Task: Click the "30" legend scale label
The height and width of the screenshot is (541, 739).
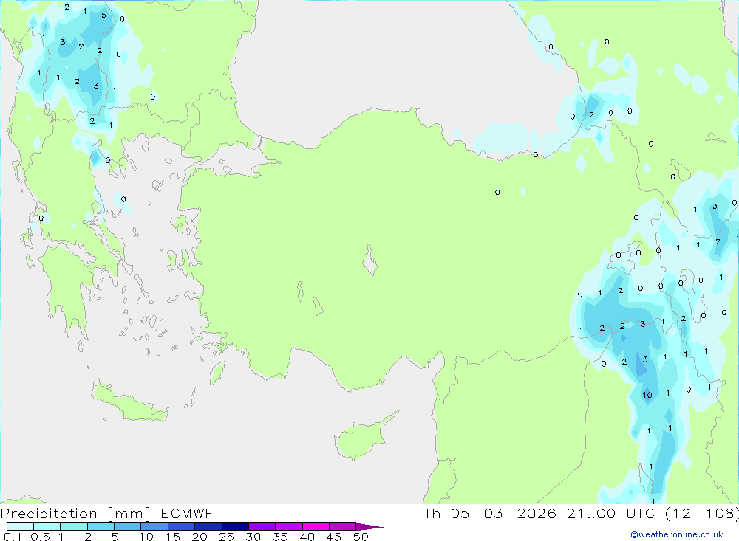Action: pos(253,537)
